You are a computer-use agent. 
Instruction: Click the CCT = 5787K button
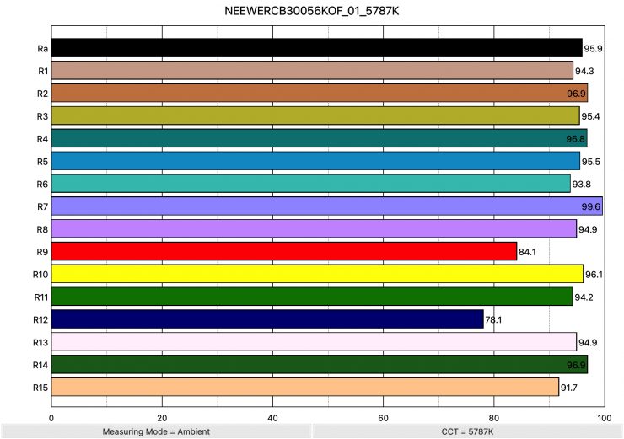[467, 431]
